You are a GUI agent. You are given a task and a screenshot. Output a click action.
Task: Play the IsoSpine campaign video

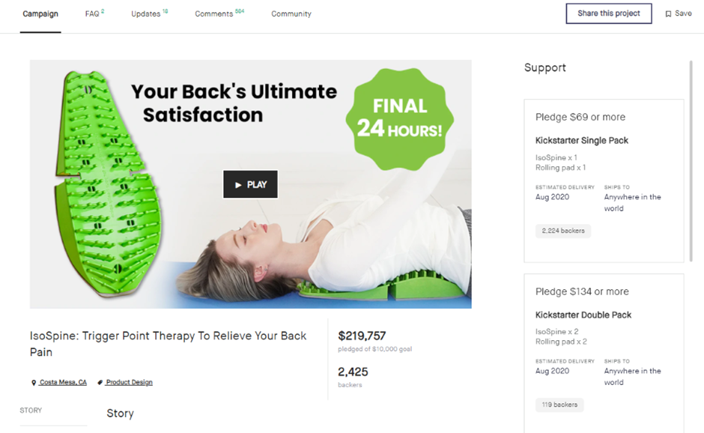pos(251,184)
